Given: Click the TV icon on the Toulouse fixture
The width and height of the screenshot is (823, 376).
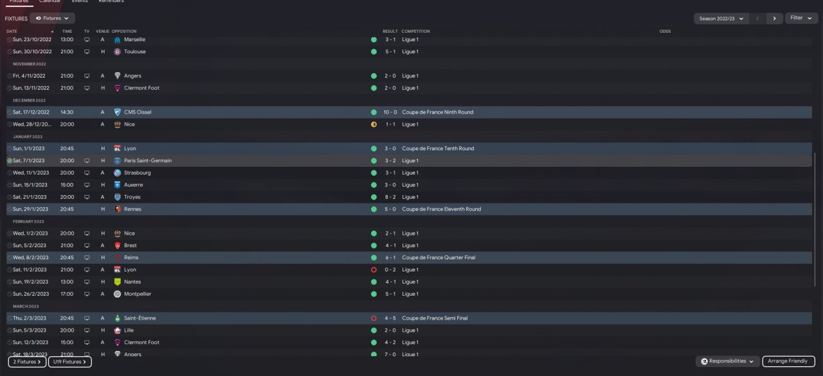Looking at the screenshot, I should click(x=87, y=52).
